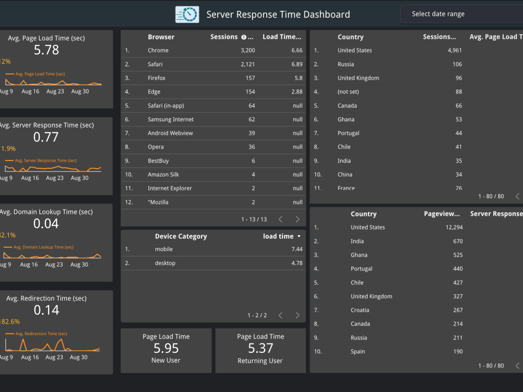Select the Amazon Silk row
Image resolution: width=523 pixels, height=392 pixels.
213,175
